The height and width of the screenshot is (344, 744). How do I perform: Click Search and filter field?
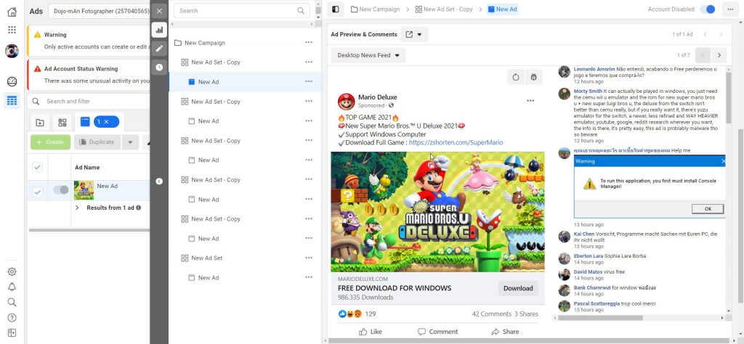tap(89, 101)
